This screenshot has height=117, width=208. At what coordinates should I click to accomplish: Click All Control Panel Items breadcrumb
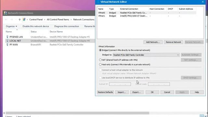pyautogui.click(x=58, y=19)
